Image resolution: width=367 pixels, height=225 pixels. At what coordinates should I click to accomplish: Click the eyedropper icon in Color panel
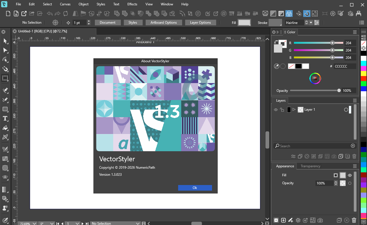[277, 66]
